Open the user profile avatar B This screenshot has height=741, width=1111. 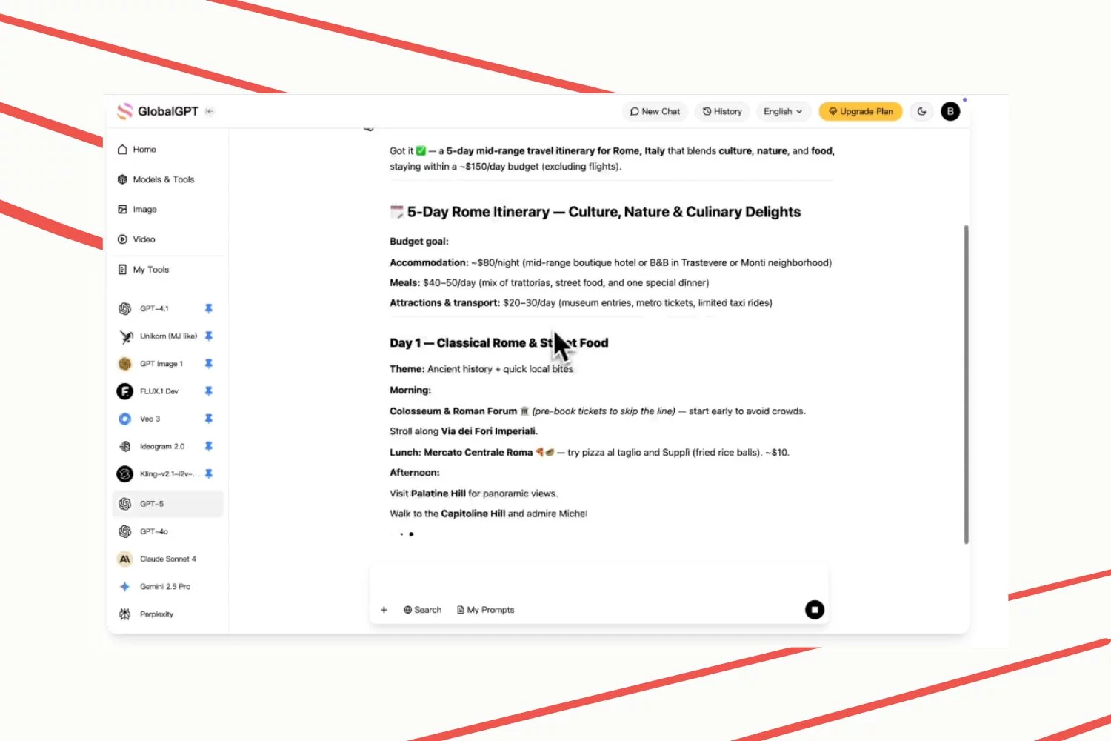(x=950, y=111)
